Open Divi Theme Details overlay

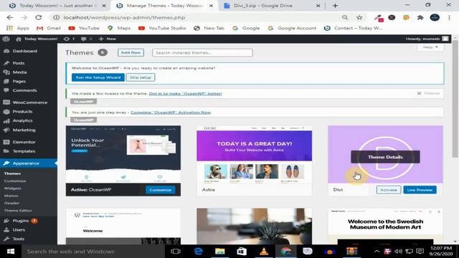[x=385, y=157]
